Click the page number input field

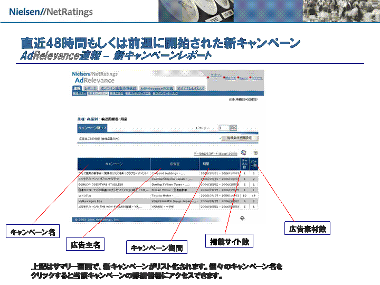(224, 128)
